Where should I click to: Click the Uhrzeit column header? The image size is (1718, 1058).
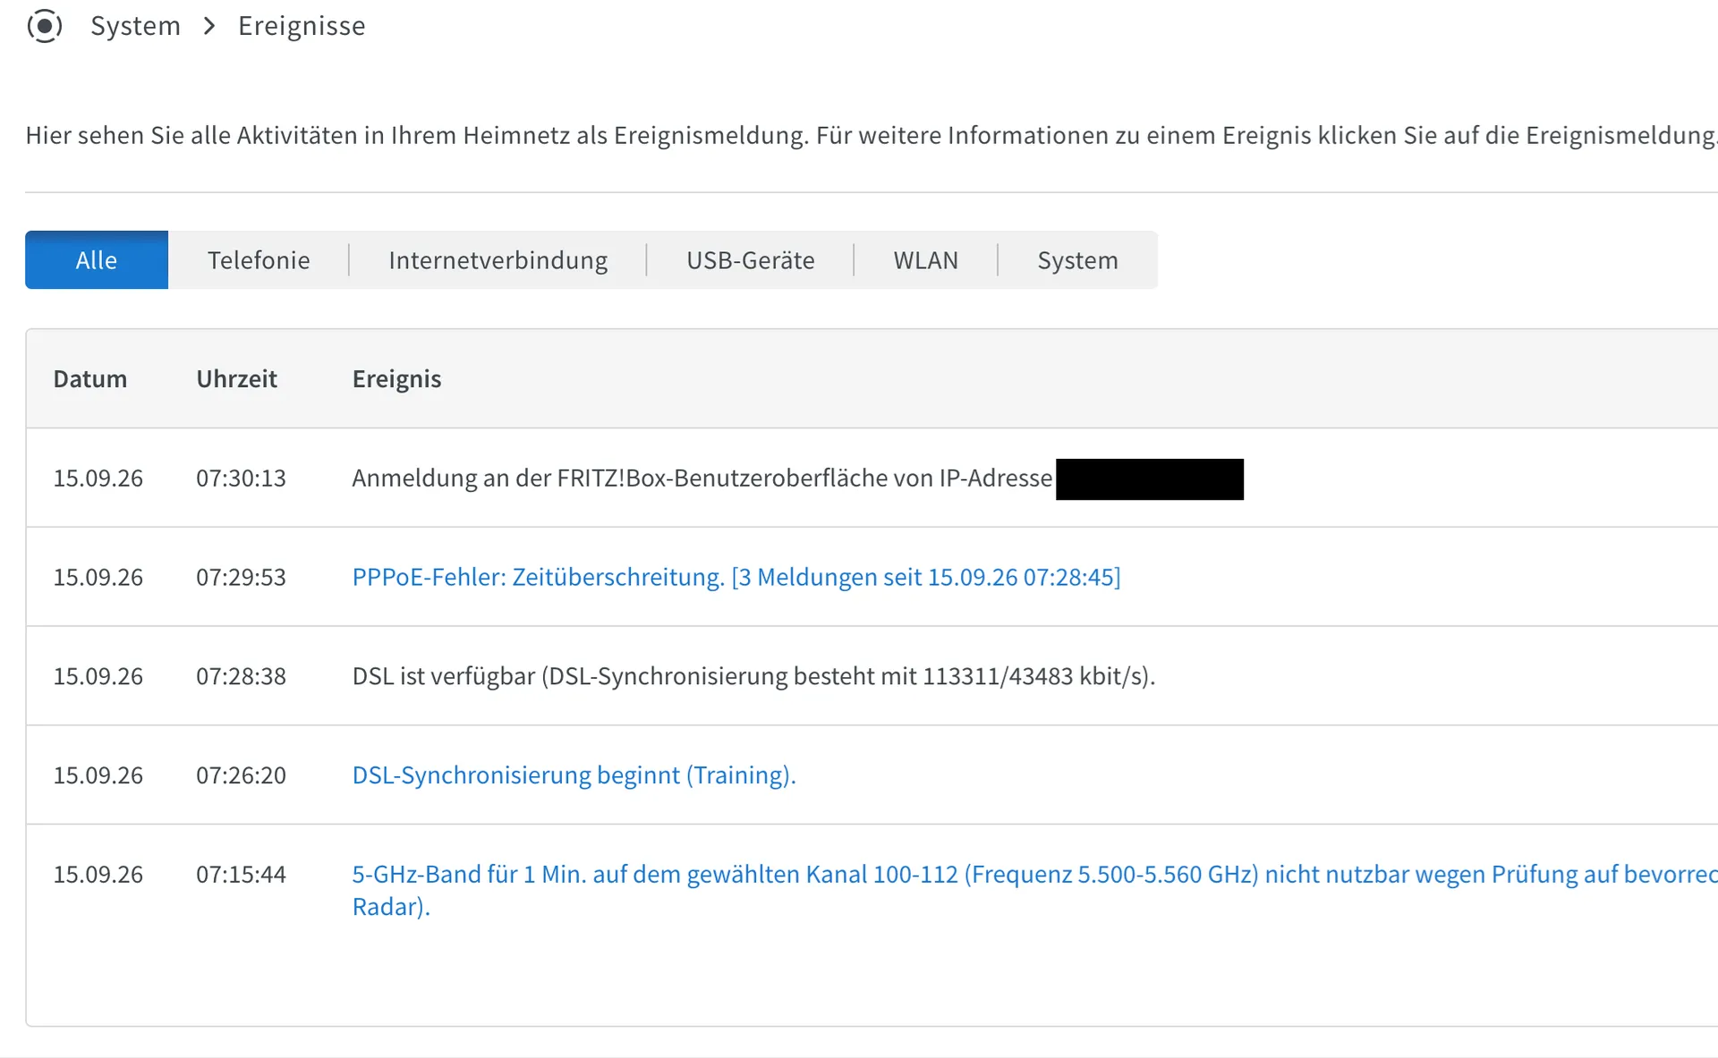(236, 378)
